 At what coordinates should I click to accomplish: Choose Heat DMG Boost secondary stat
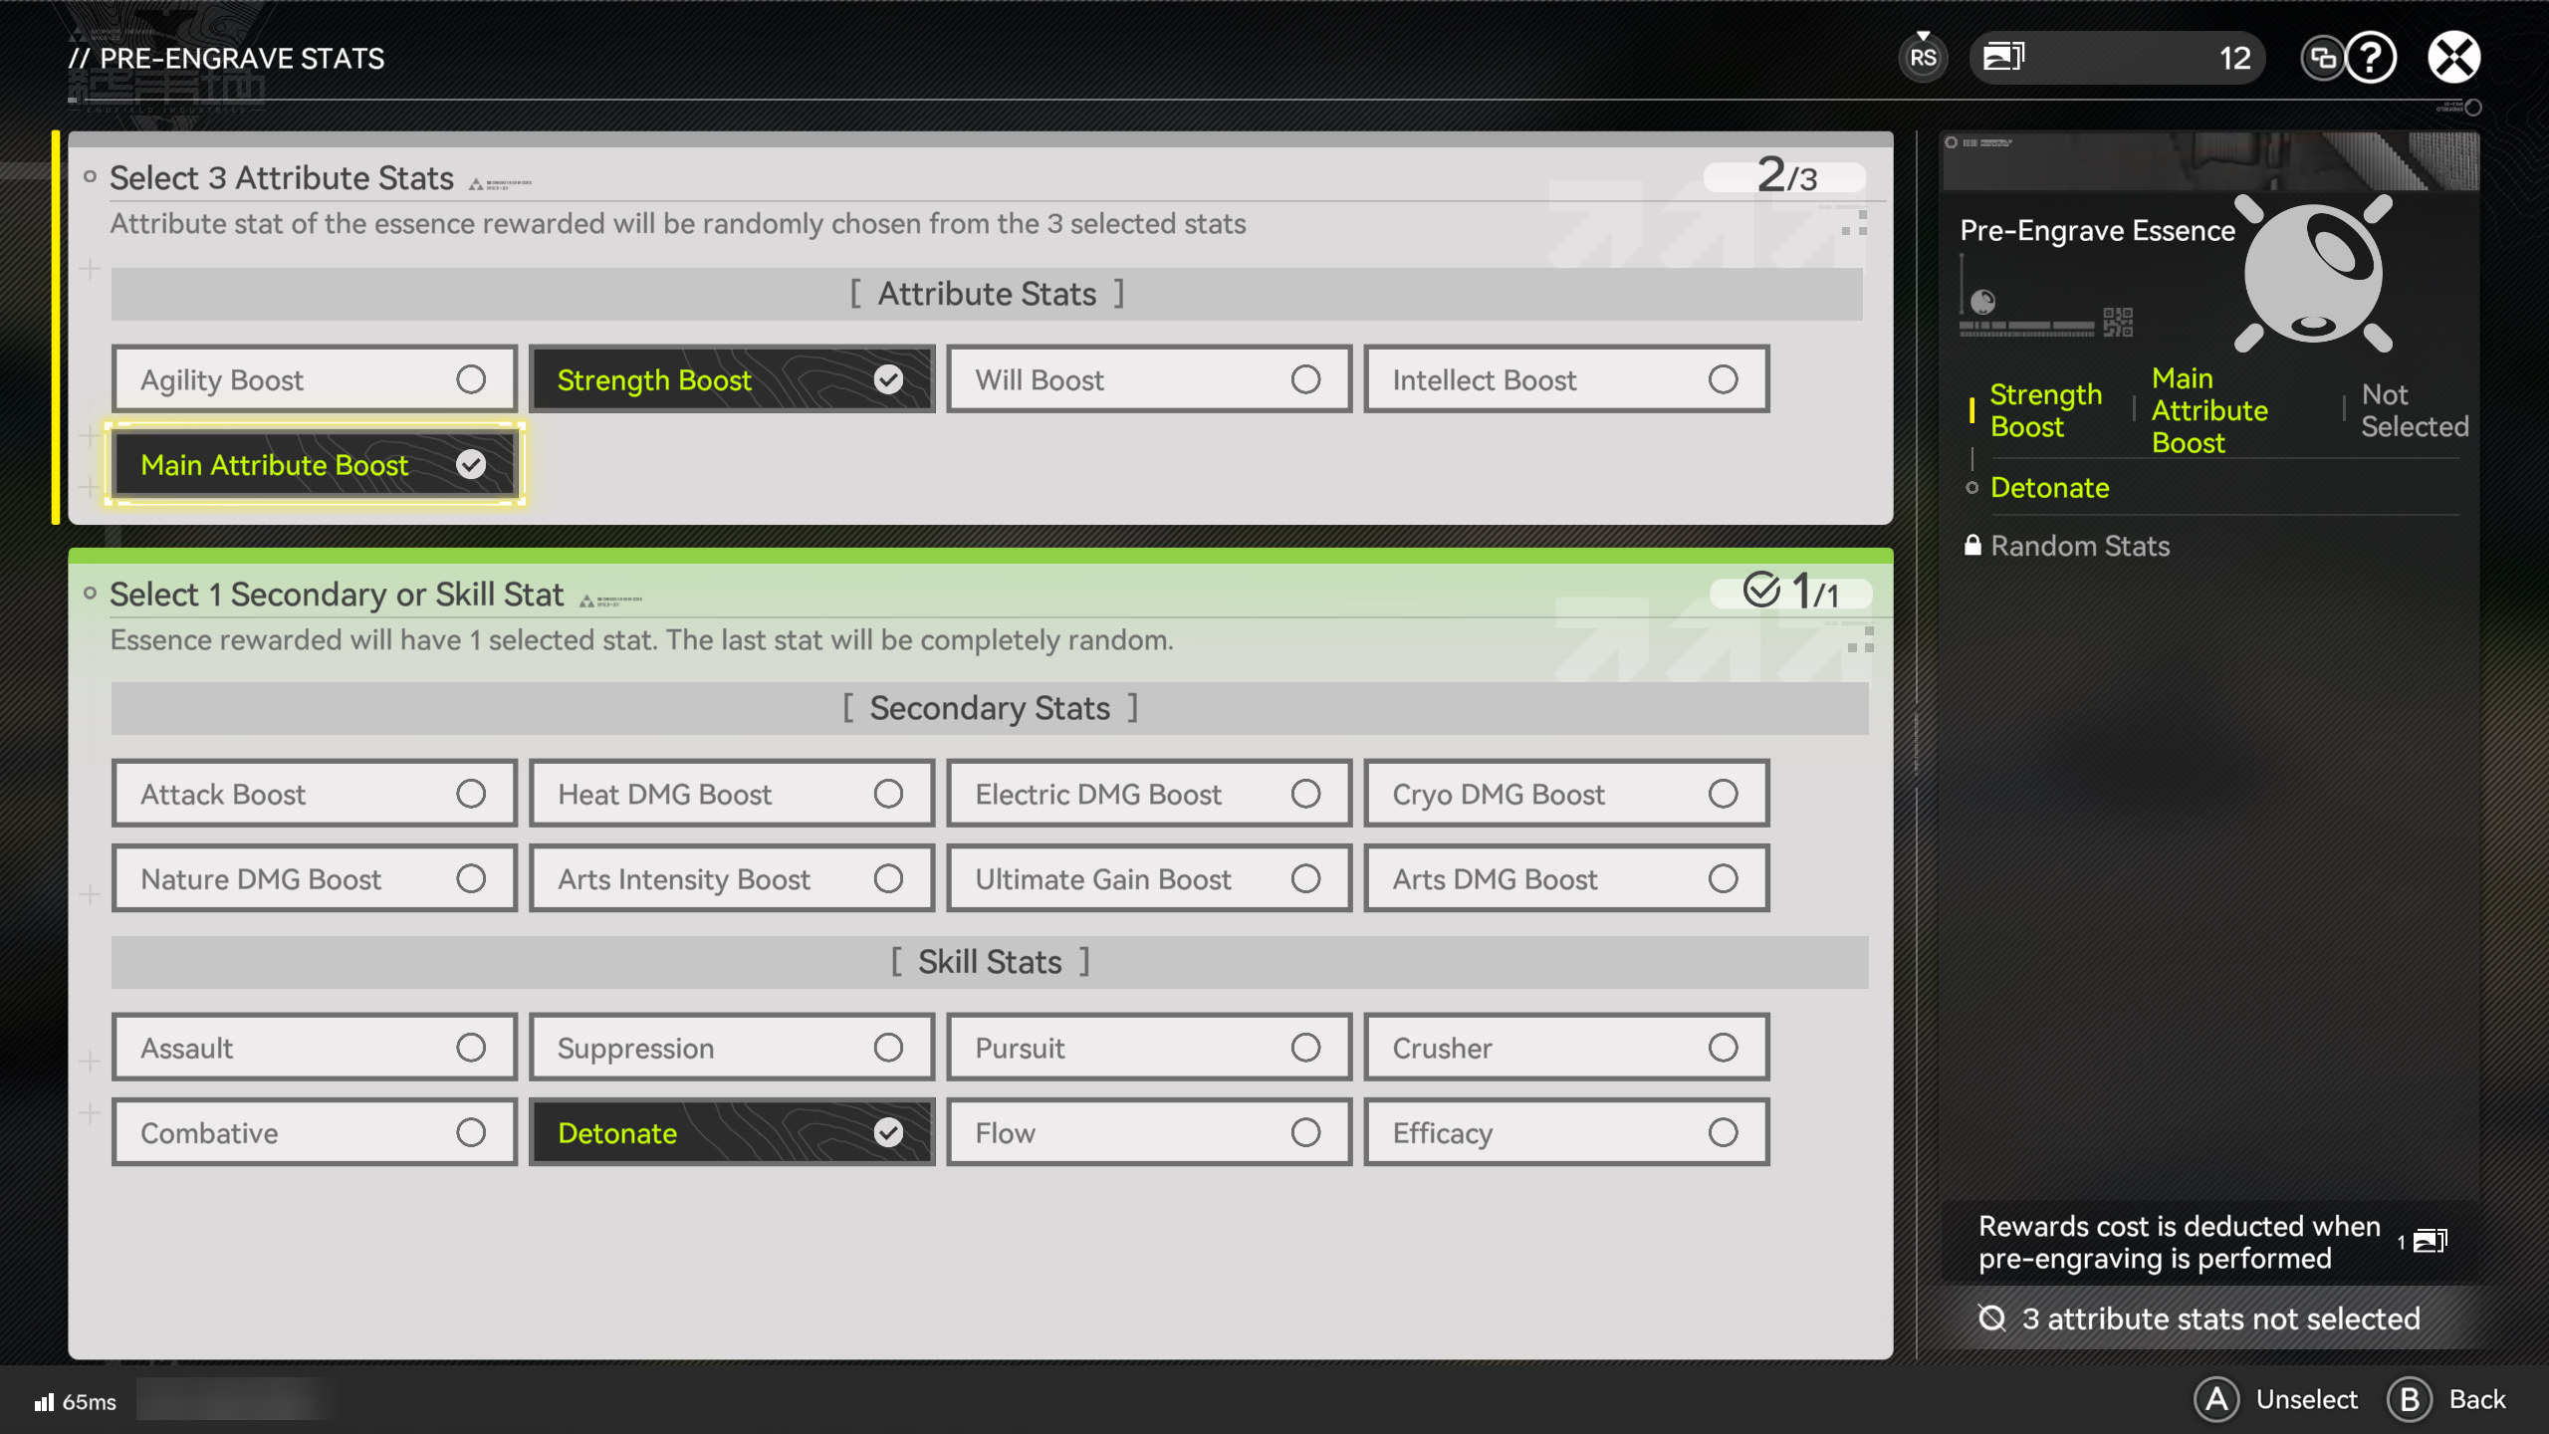pyautogui.click(x=732, y=794)
